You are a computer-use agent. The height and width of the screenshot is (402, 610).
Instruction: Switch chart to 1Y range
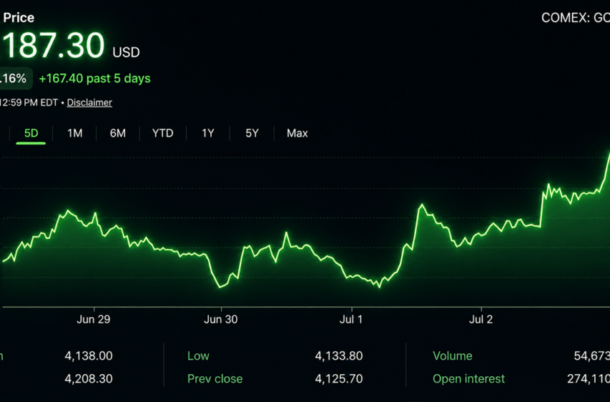point(207,134)
